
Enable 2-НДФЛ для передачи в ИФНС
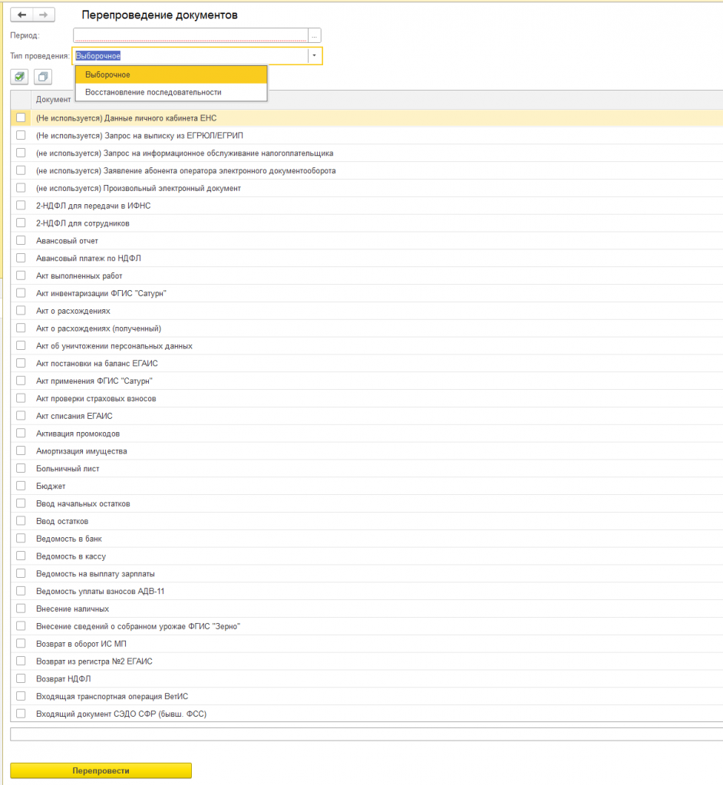coord(21,205)
